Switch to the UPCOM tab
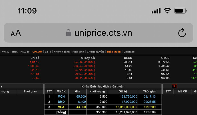 pos(37,52)
